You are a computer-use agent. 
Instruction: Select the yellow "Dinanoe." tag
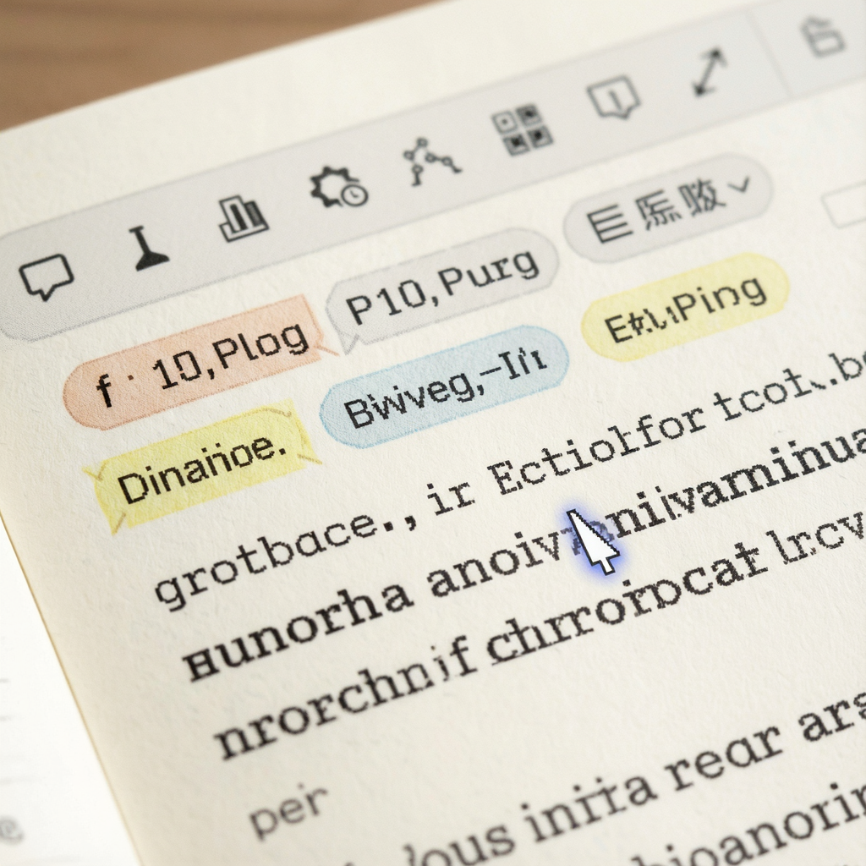click(200, 469)
